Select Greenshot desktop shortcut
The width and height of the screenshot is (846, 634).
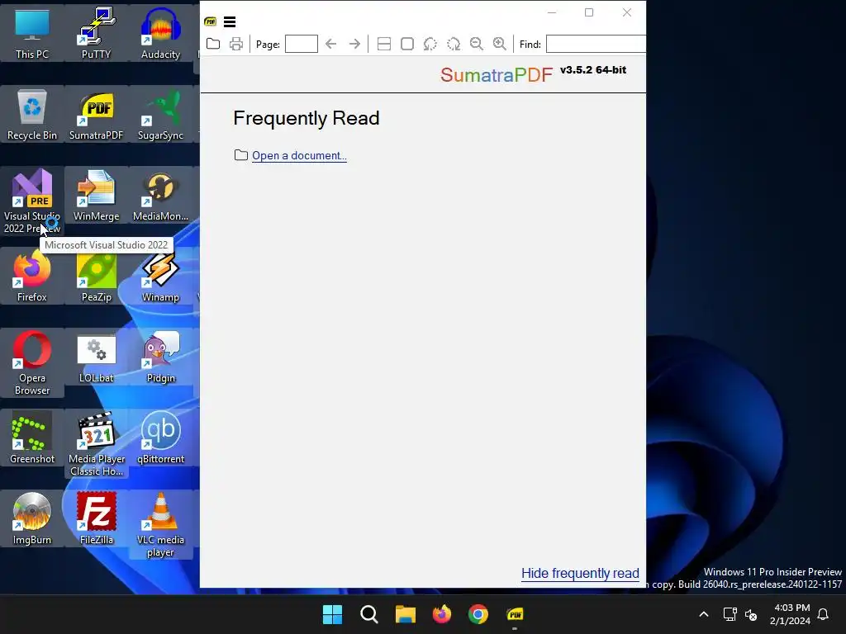pyautogui.click(x=32, y=438)
